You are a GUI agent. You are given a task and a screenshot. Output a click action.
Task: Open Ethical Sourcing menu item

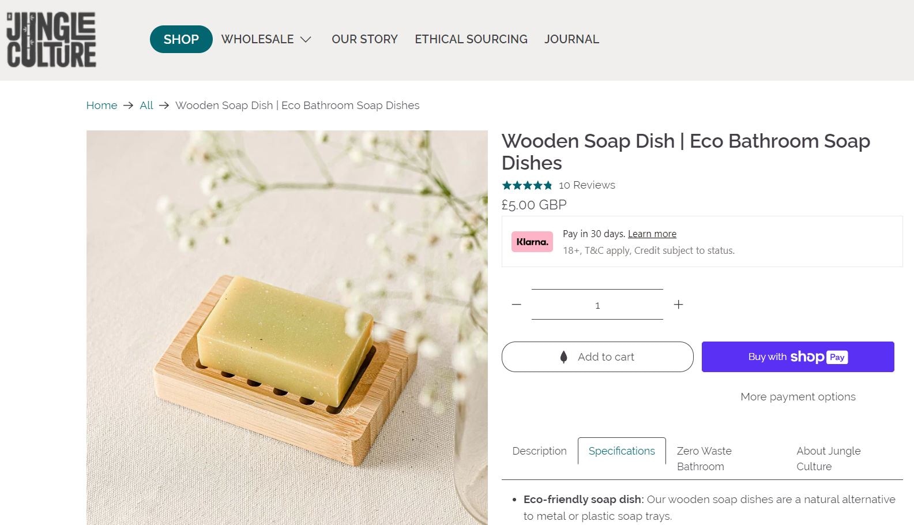coord(471,39)
